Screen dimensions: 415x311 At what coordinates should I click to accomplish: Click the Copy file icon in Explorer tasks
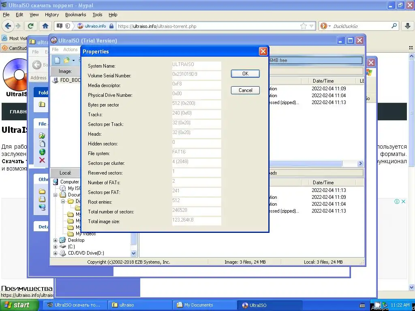42,144
